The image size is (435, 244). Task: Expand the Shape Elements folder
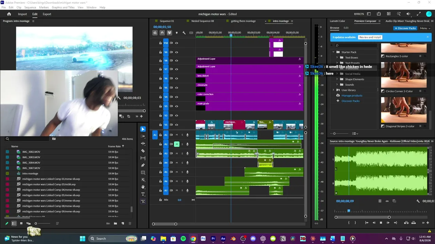[x=337, y=79]
